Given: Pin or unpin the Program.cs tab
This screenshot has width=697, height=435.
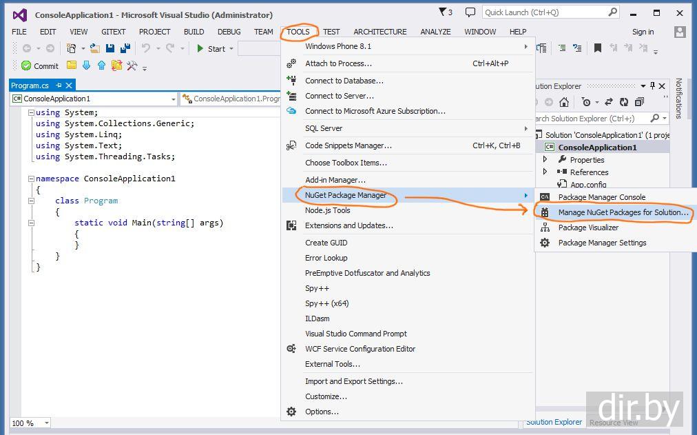Looking at the screenshot, I should click(x=59, y=85).
